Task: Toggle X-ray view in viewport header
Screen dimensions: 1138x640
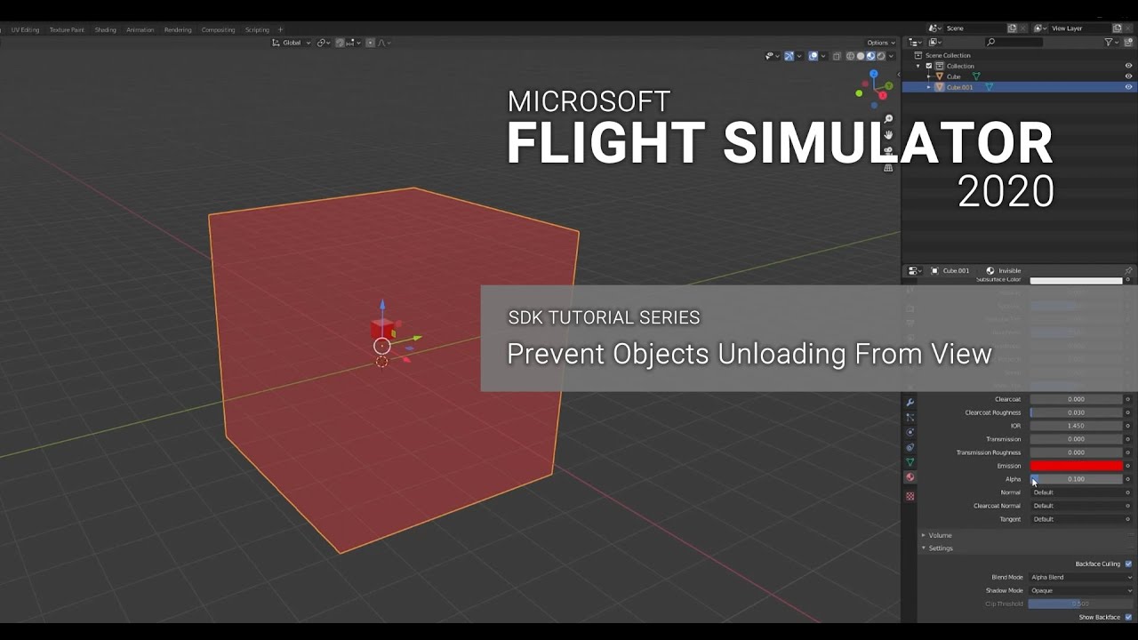Action: [837, 56]
